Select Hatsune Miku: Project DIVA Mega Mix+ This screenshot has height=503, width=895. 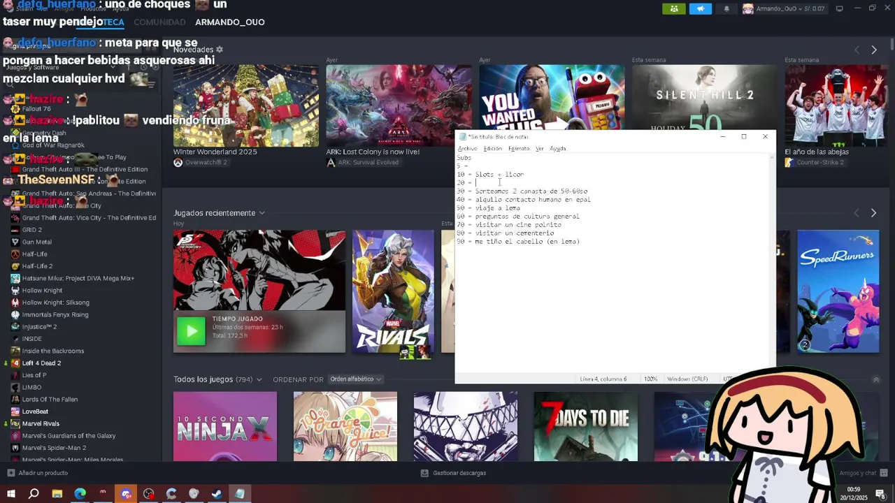78,278
